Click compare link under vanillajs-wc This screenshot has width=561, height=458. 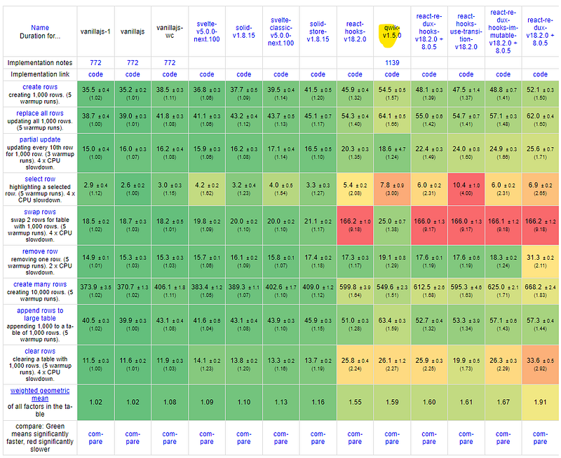[170, 438]
